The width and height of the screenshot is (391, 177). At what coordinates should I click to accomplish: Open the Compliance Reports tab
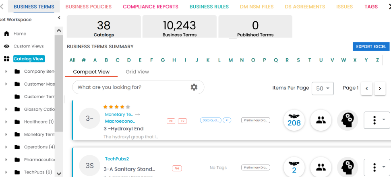click(150, 7)
